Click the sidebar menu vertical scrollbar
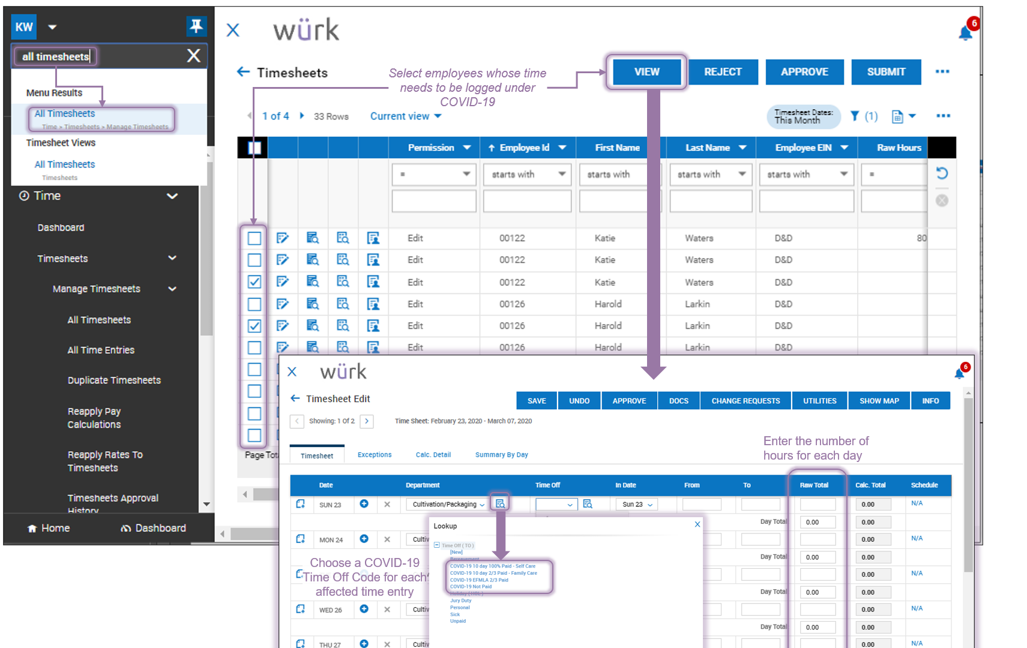 (206, 250)
